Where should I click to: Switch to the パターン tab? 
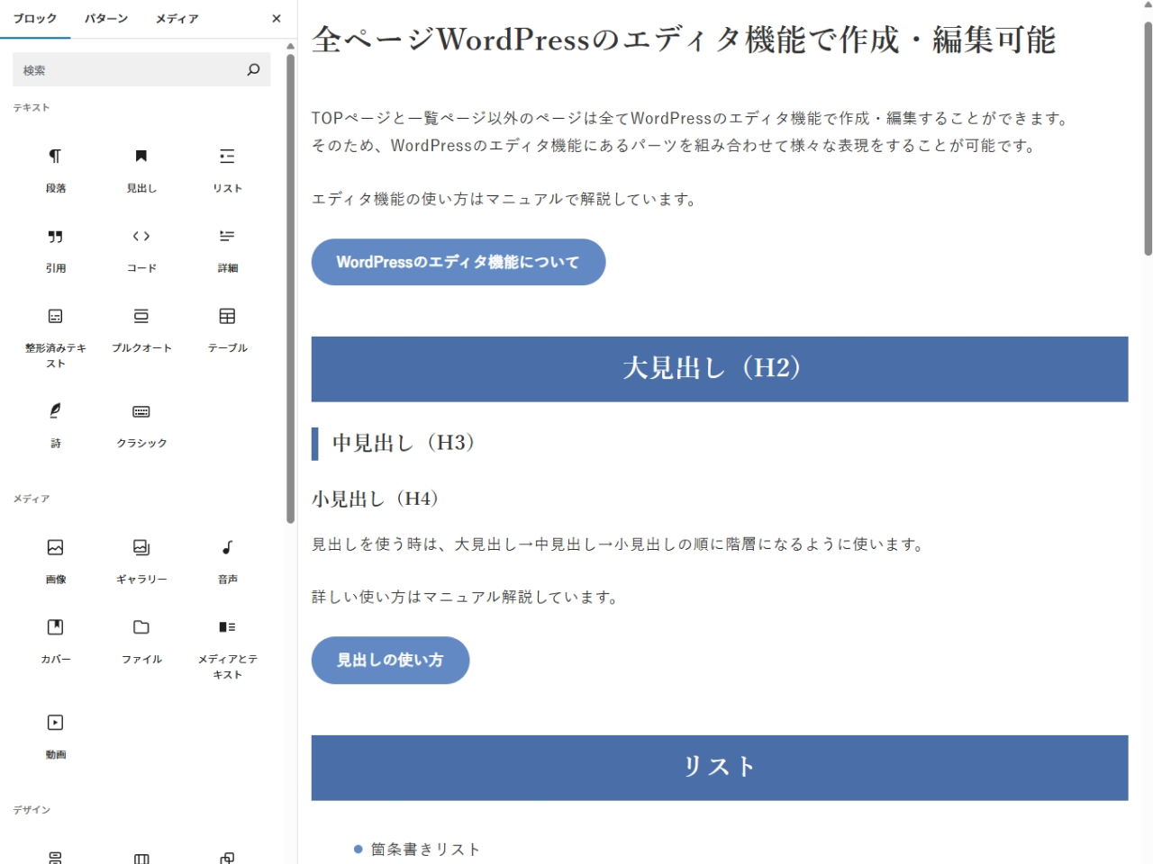click(106, 19)
